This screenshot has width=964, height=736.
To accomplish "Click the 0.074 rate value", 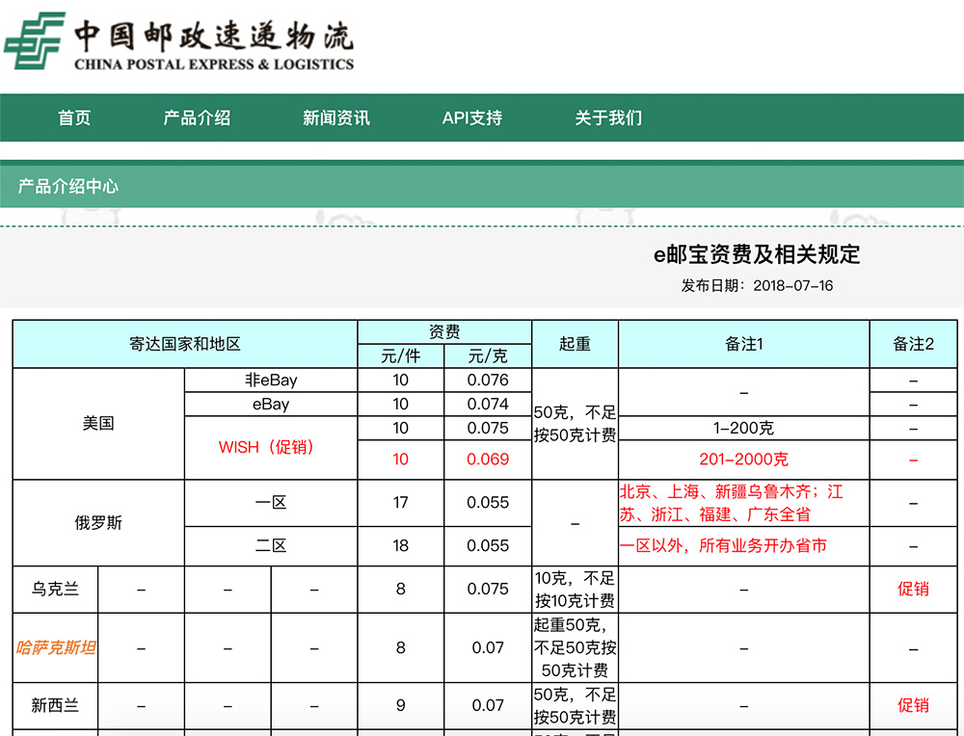I will point(488,405).
